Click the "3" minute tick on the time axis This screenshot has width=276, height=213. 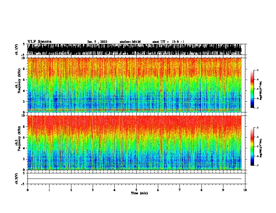(93, 190)
